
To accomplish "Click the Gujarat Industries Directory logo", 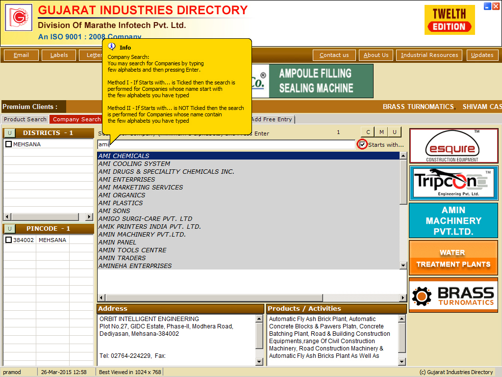I will 19,17.
